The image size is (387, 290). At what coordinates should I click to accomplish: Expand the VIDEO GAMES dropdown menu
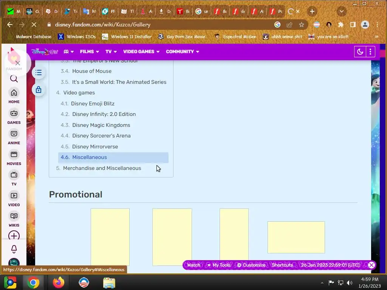(141, 51)
